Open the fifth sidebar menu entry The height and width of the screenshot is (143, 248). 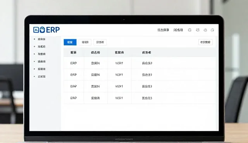click(41, 69)
